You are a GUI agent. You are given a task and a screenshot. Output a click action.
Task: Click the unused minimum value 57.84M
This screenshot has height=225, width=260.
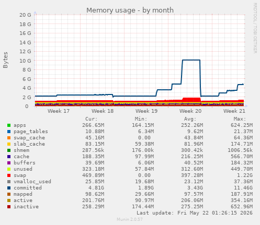[144, 169]
